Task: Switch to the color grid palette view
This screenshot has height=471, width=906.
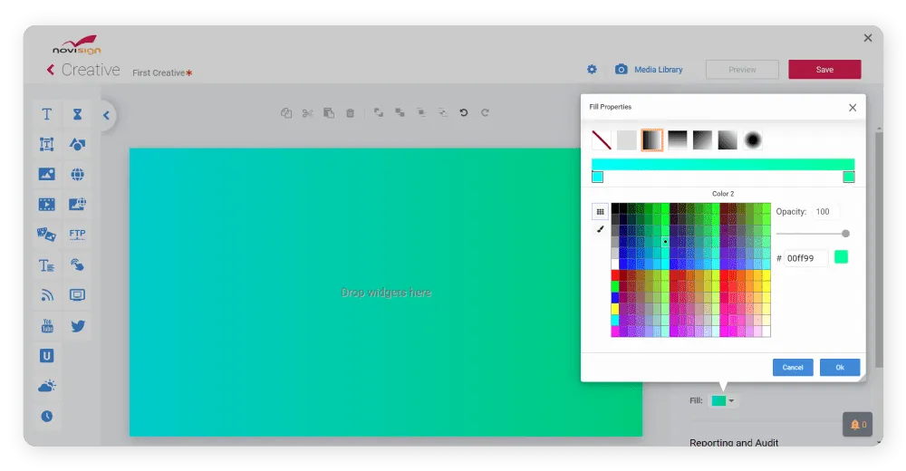Action: [600, 212]
